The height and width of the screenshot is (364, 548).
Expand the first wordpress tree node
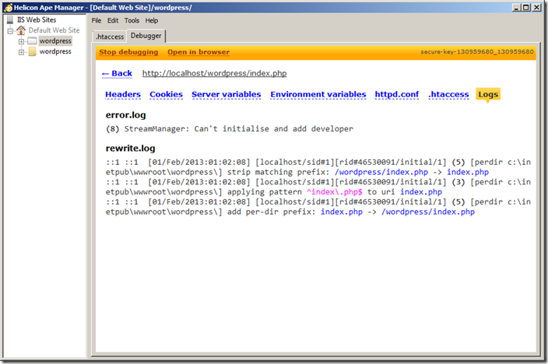click(x=21, y=41)
